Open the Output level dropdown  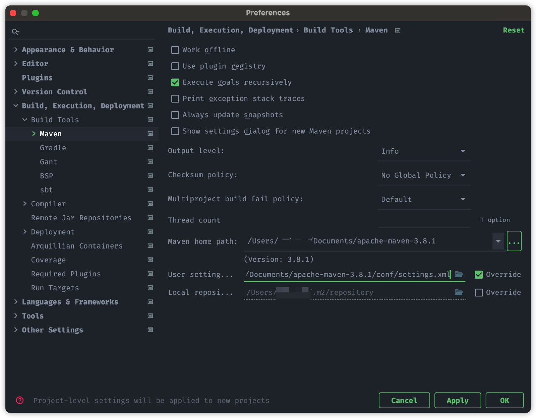tap(424, 151)
